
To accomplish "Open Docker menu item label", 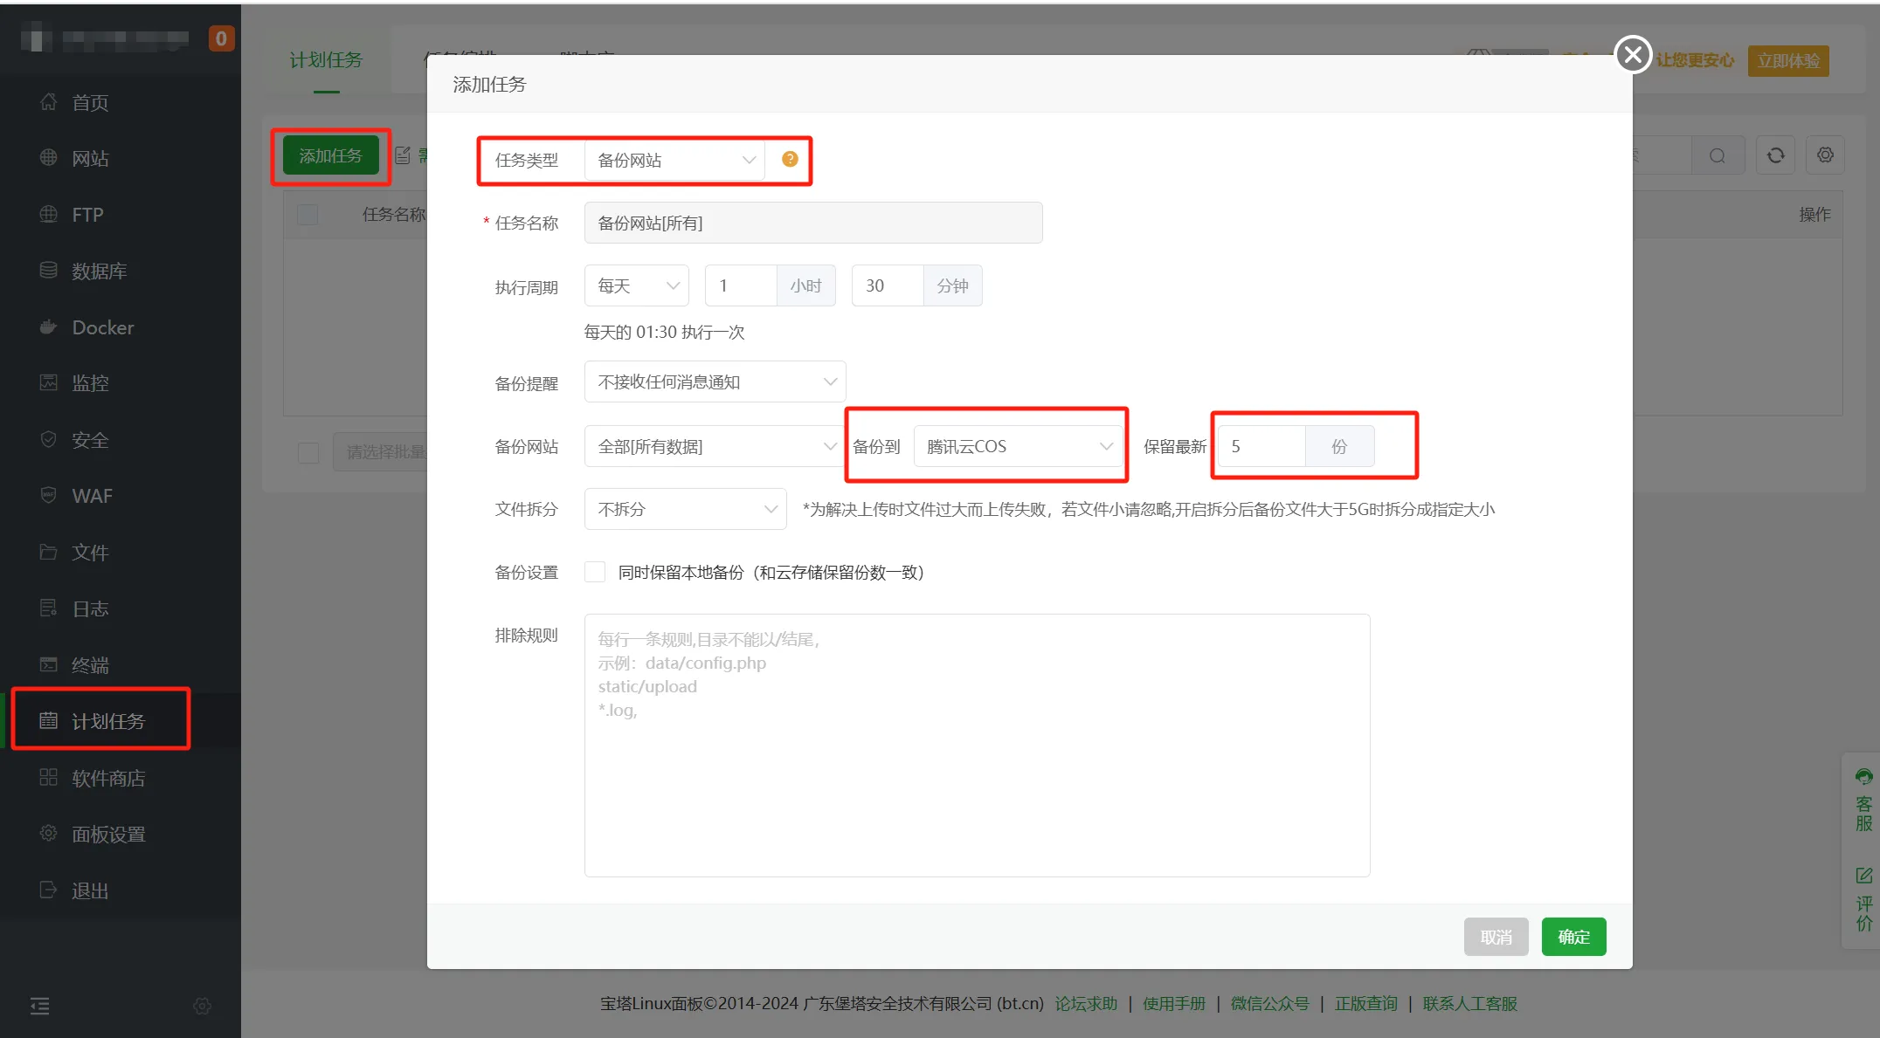I will pyautogui.click(x=103, y=327).
